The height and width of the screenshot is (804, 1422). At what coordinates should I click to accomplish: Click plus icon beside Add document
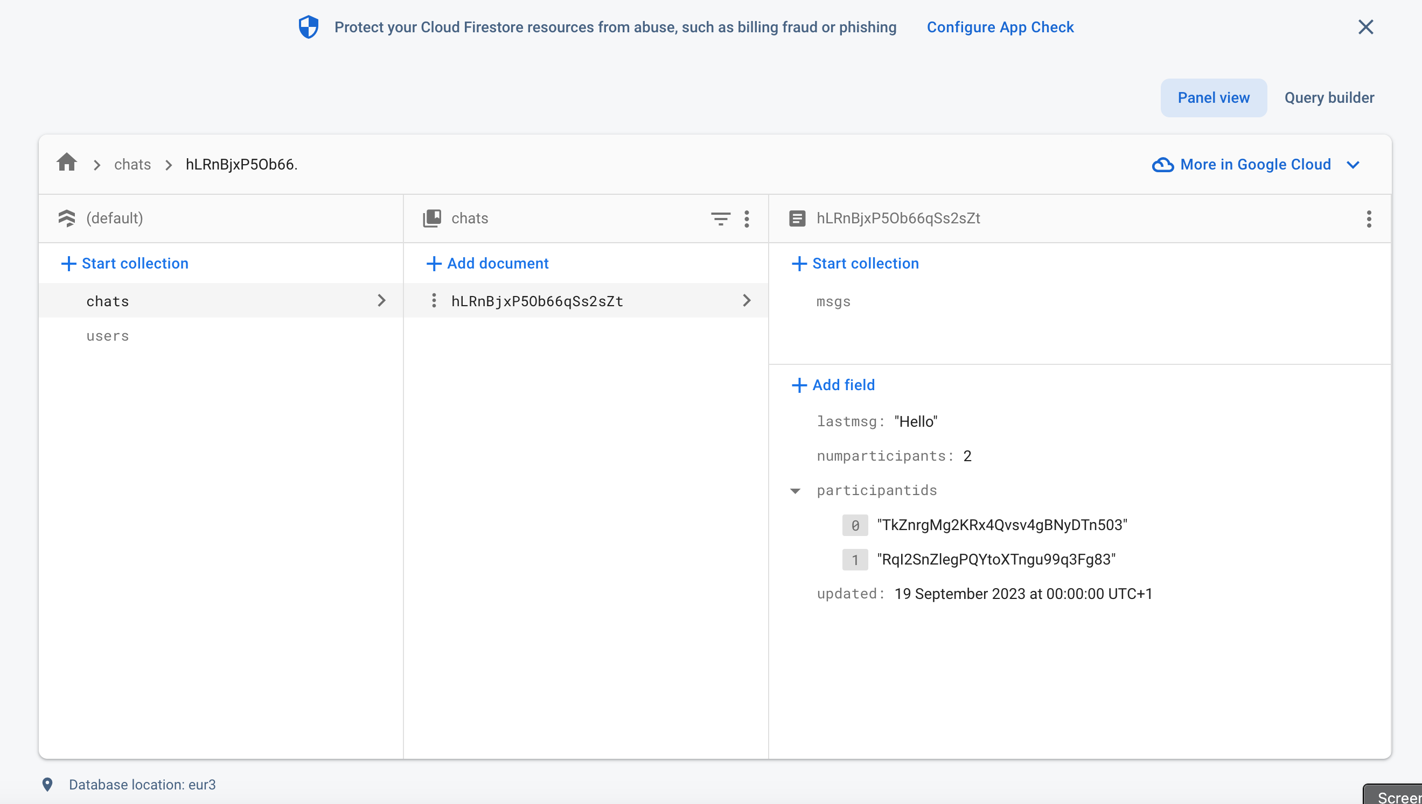(433, 263)
